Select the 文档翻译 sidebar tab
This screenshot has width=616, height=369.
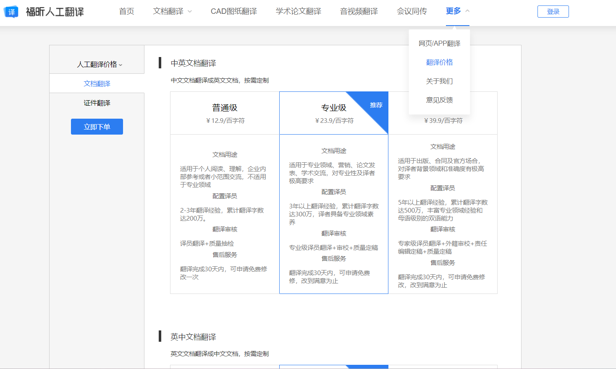point(97,83)
